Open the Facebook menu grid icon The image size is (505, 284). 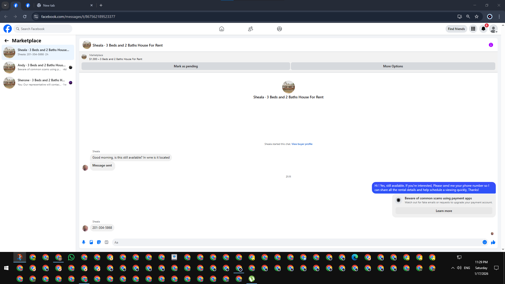click(x=473, y=29)
